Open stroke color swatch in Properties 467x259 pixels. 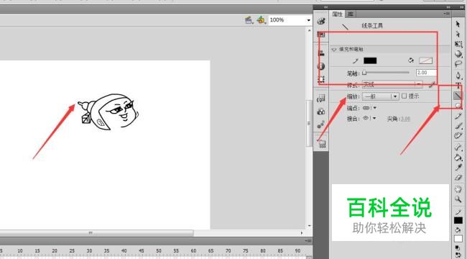[x=370, y=60]
